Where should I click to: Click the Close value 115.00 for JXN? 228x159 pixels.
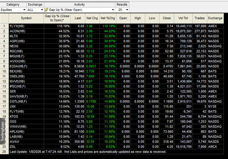tap(168, 107)
